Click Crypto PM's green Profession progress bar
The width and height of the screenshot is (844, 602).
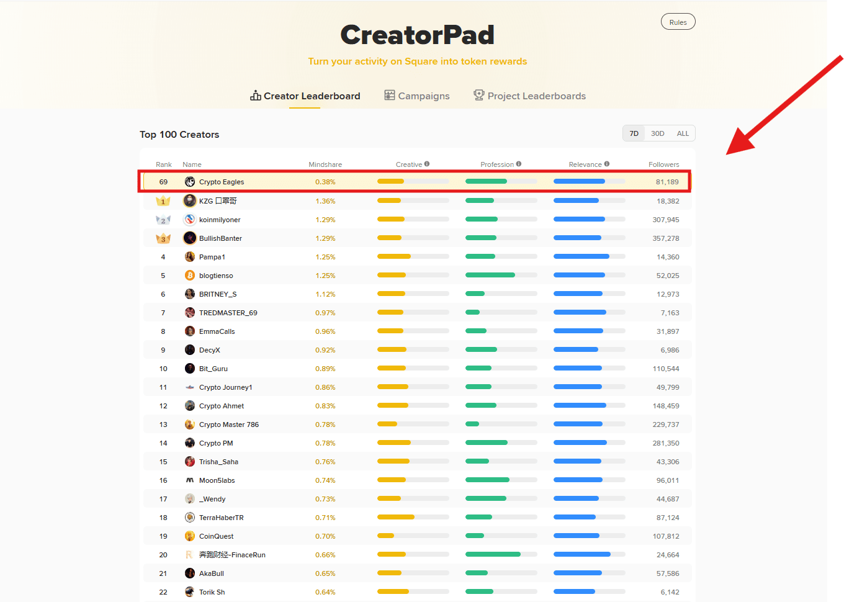[487, 443]
